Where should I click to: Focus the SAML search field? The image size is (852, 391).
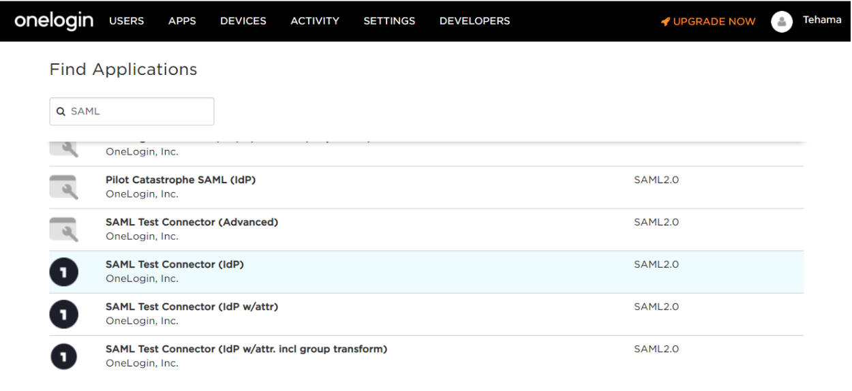132,111
